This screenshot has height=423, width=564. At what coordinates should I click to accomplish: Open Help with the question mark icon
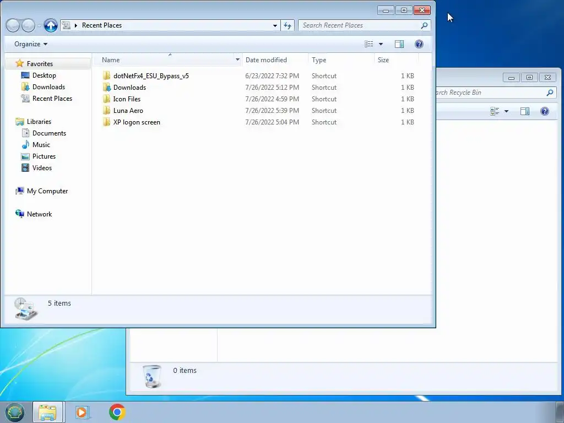click(x=419, y=44)
